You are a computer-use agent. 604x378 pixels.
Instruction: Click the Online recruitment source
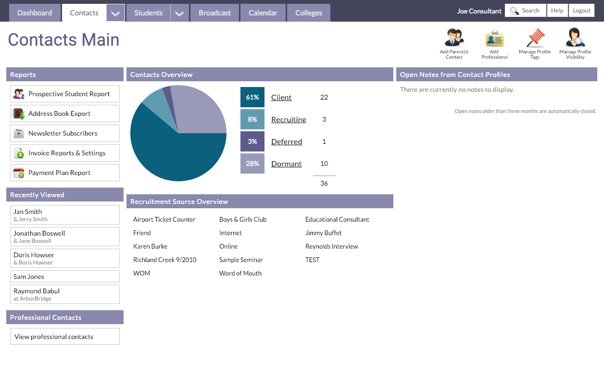click(x=228, y=246)
